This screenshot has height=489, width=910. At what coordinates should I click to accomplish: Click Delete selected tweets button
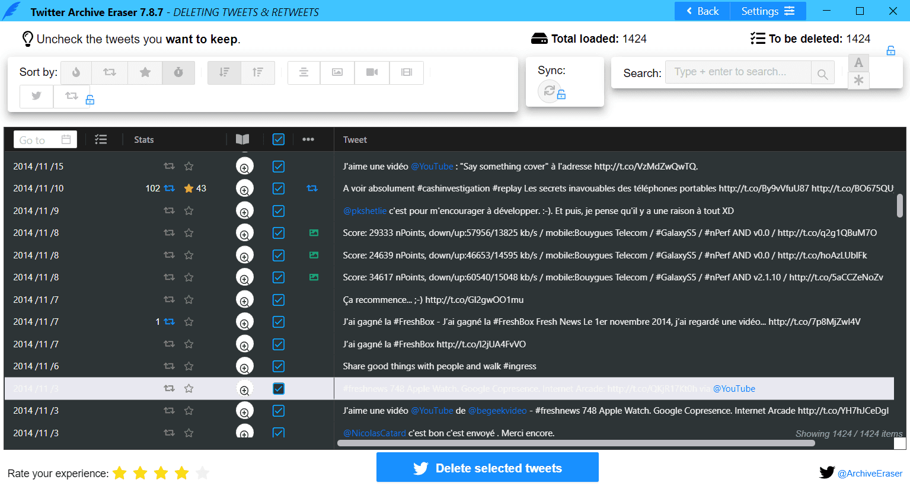487,468
